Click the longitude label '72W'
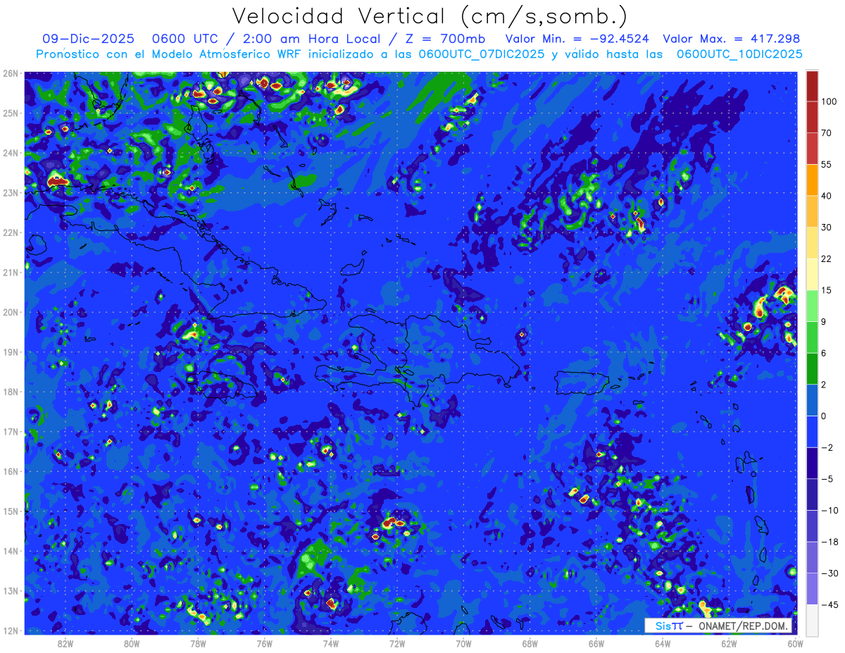This screenshot has height=653, width=845. 397,643
